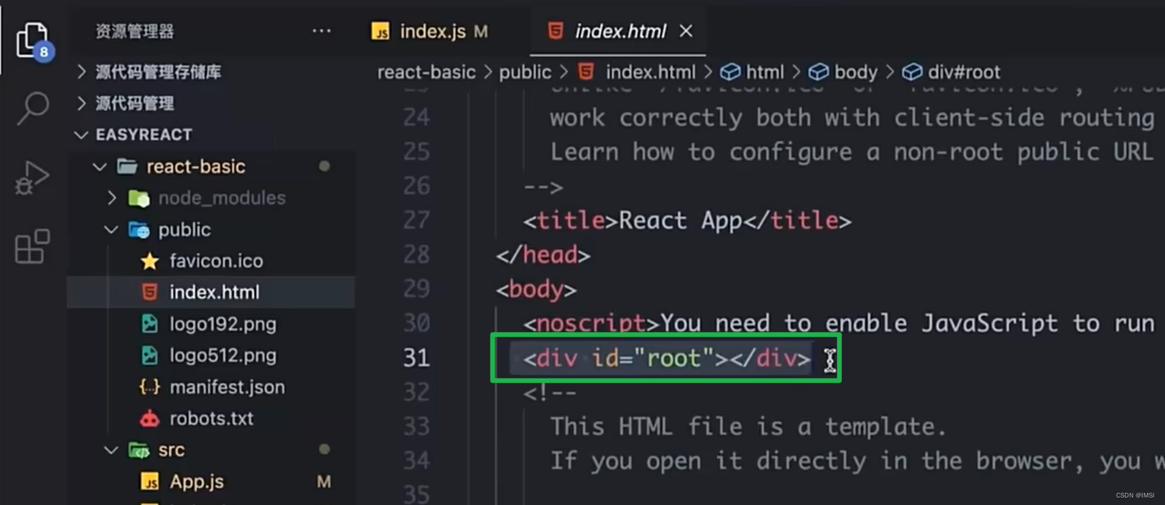Image resolution: width=1165 pixels, height=505 pixels.
Task: Click the closing head tag on line 28
Action: [543, 255]
